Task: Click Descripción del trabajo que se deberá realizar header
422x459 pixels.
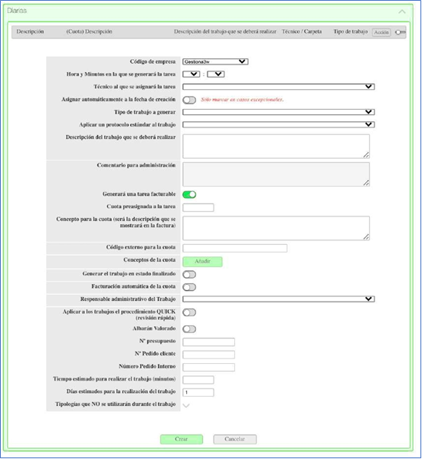Action: (x=225, y=31)
